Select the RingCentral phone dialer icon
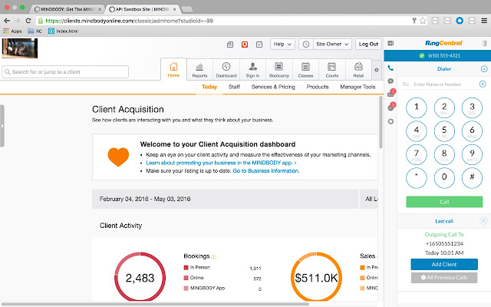The image size is (491, 307). pyautogui.click(x=390, y=68)
